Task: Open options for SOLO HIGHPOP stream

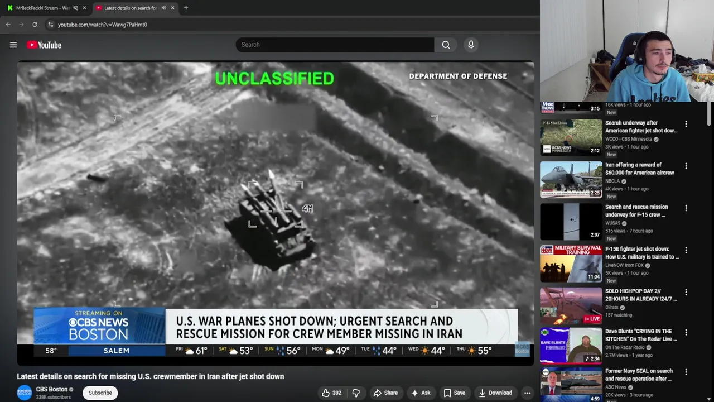Action: (x=686, y=292)
